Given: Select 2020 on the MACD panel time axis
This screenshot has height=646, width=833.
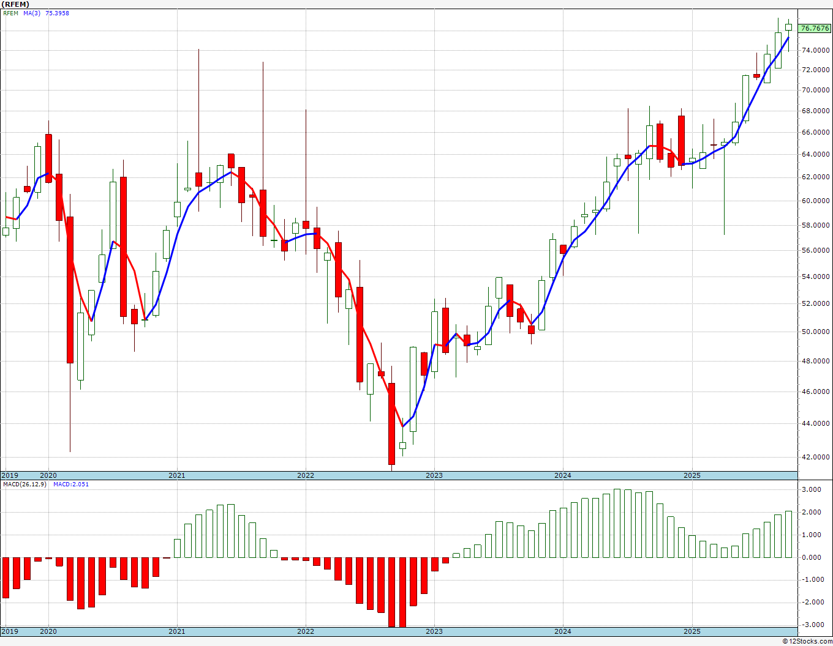Looking at the screenshot, I should point(48,631).
